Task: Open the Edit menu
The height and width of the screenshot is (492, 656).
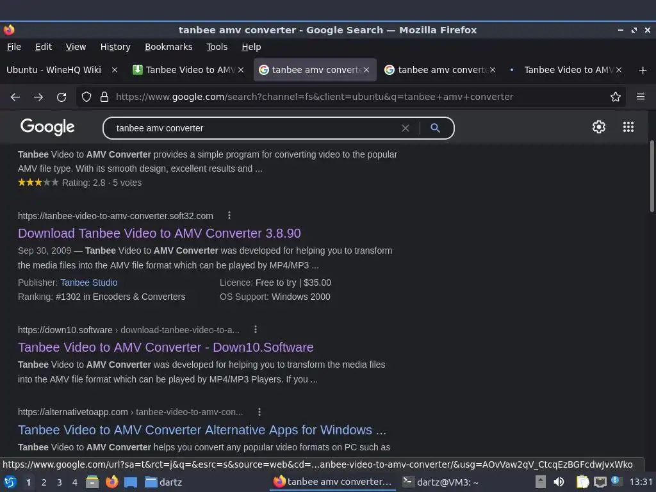Action: click(44, 47)
